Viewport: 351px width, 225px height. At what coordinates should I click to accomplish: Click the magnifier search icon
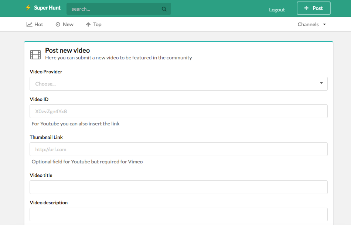[x=164, y=9]
